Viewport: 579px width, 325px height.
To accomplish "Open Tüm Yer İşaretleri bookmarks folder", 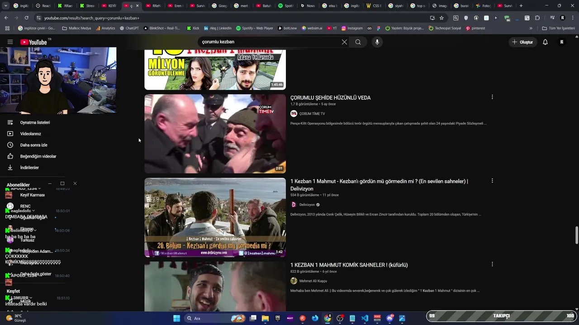I will 558,28.
